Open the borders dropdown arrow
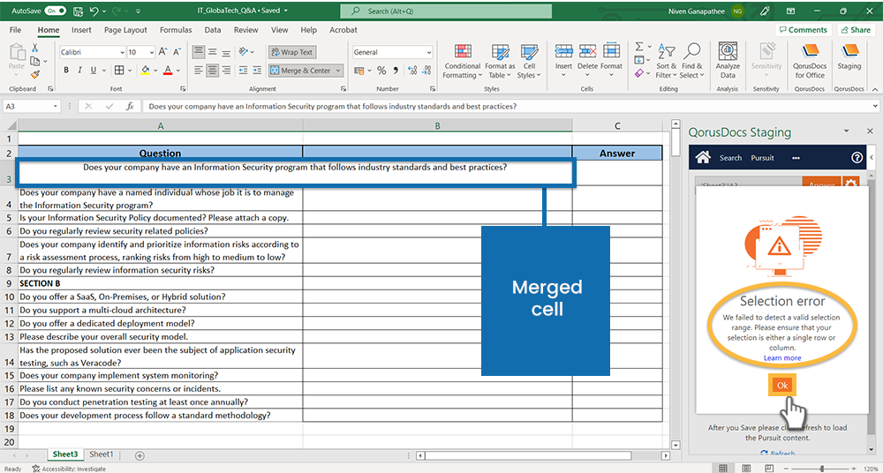The image size is (883, 473). pyautogui.click(x=130, y=71)
